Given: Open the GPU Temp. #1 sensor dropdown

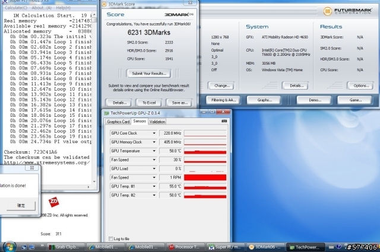Looking at the screenshot, I should coord(154,186).
